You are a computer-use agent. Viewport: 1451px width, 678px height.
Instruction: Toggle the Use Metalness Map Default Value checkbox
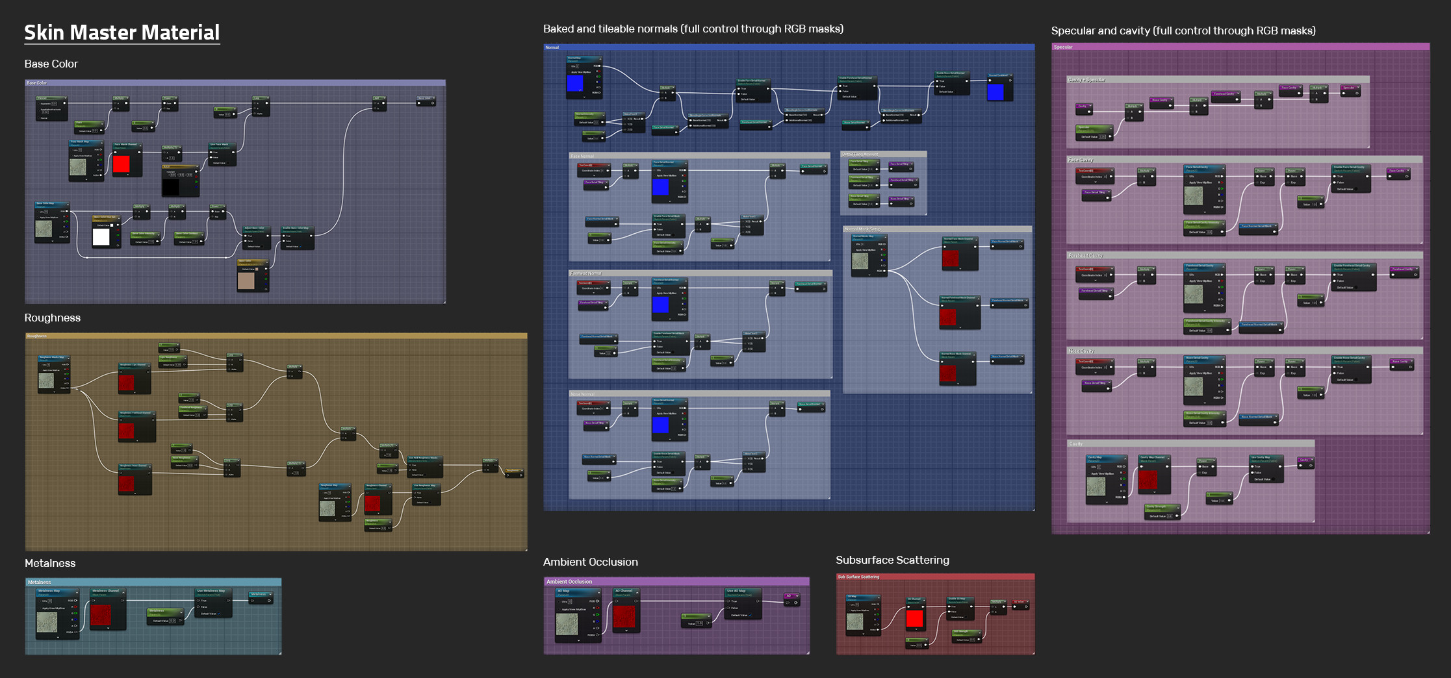[x=218, y=614]
